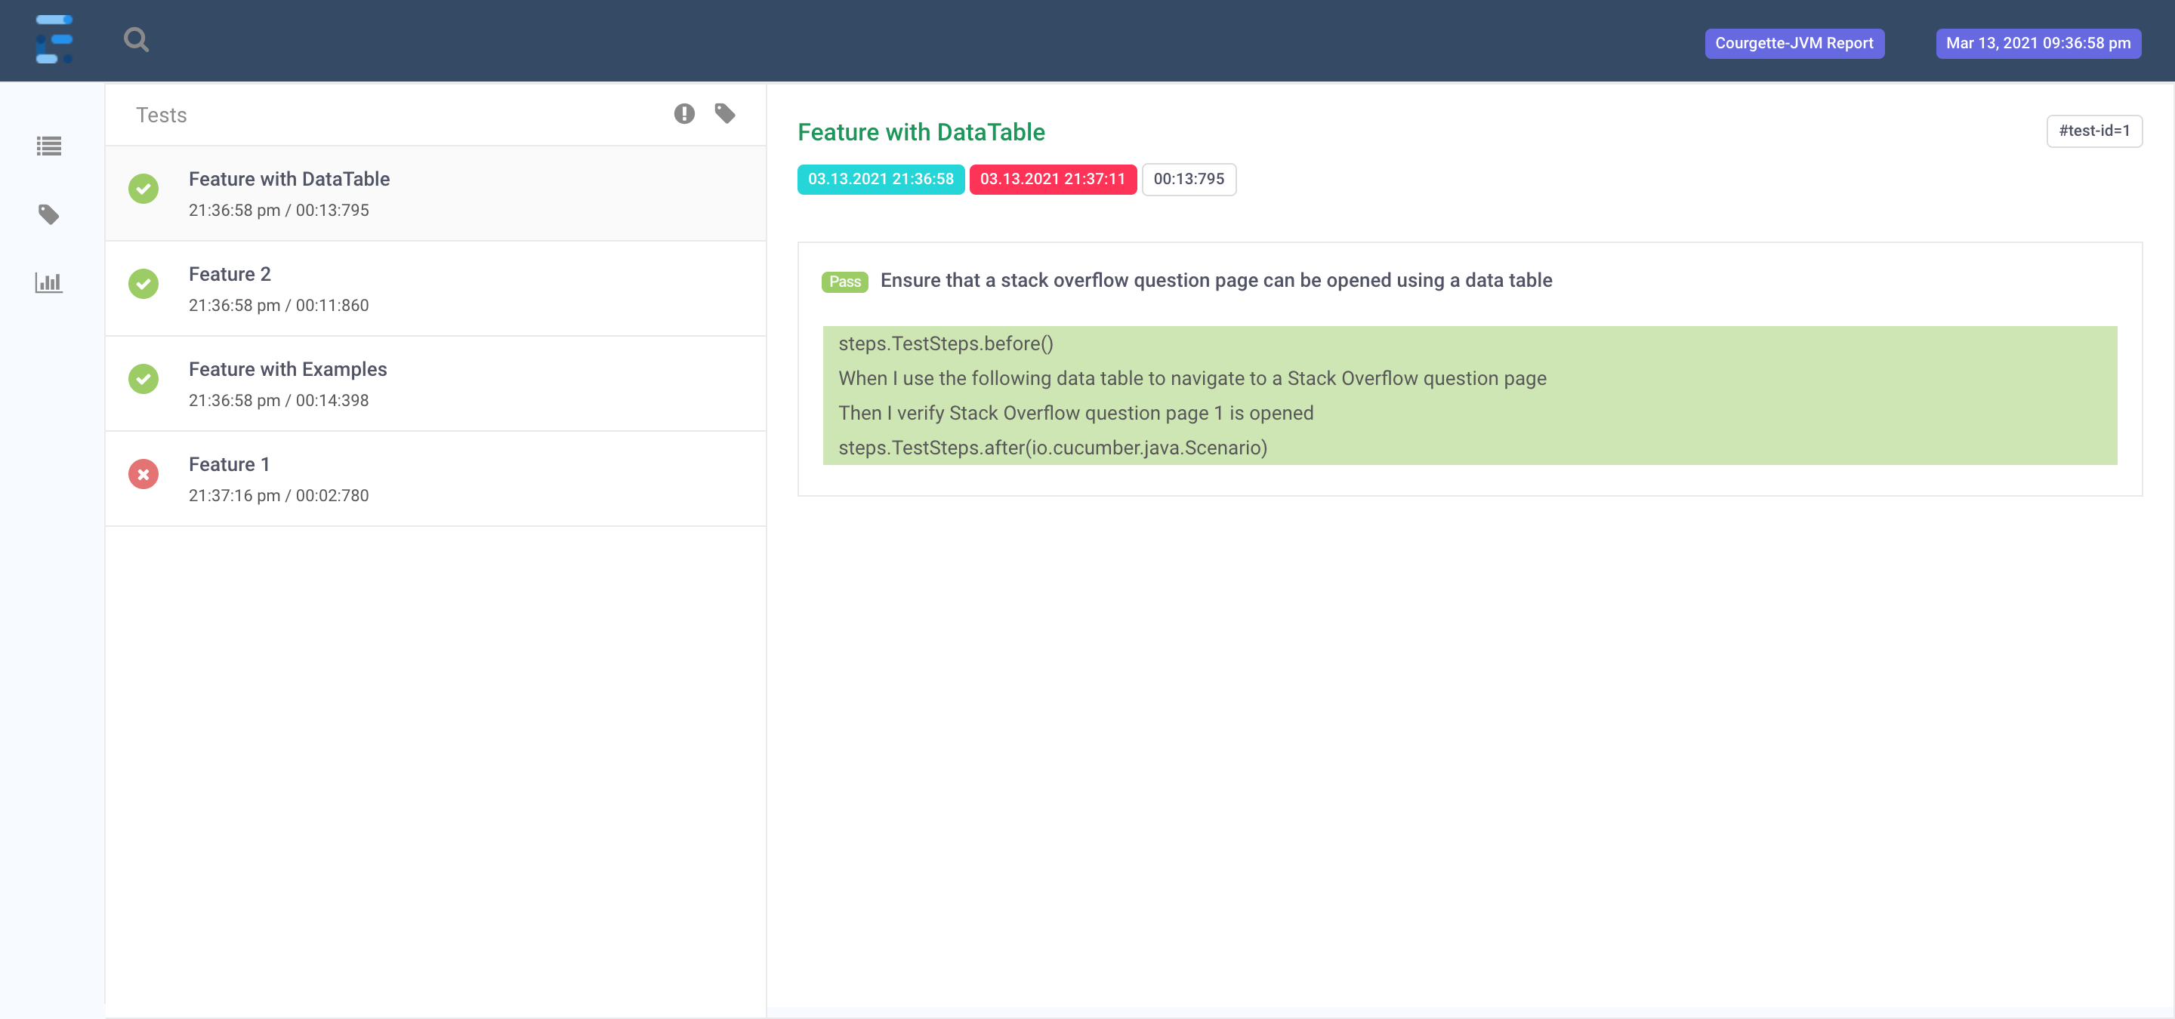Click the #test-id=1 label

point(2093,131)
